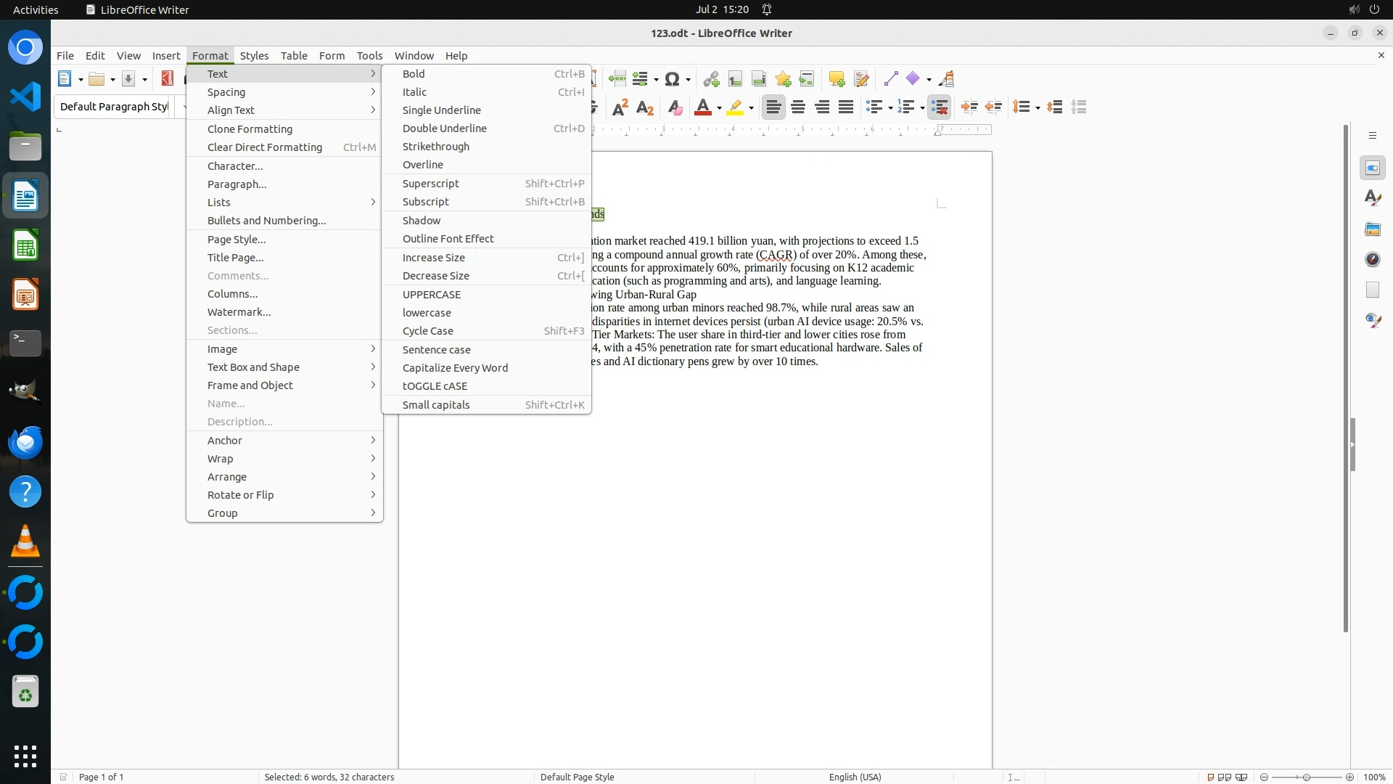Open the Special Character dropdown arrow

click(688, 79)
